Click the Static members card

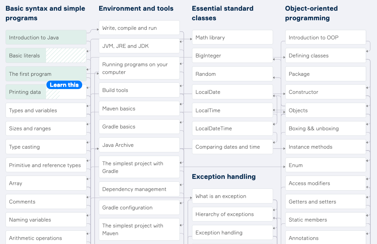(x=325, y=219)
